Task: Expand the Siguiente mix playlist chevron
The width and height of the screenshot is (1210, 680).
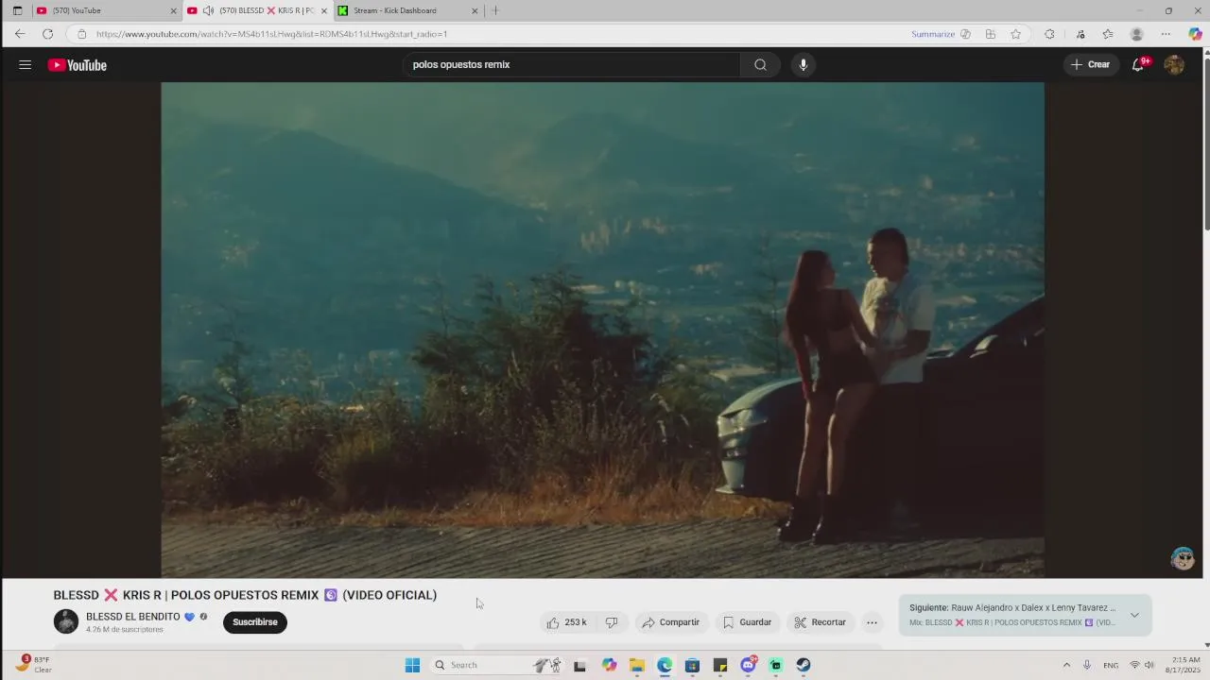Action: (x=1134, y=615)
